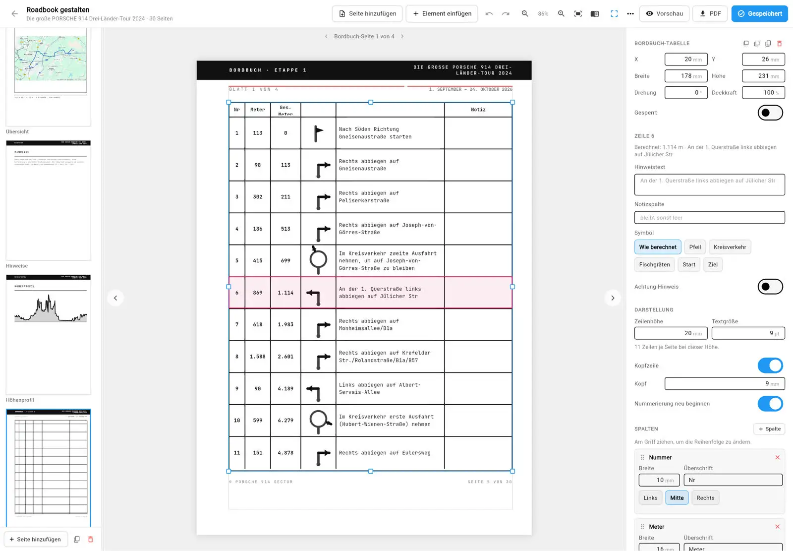The width and height of the screenshot is (793, 551).
Task: Go back with the arrow next to Roadbook gestalten
Action: pos(14,14)
